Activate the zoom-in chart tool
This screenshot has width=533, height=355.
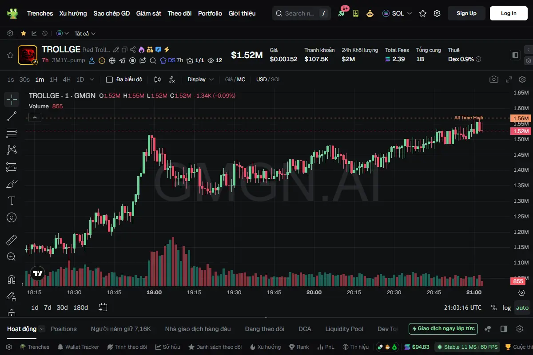tap(12, 256)
